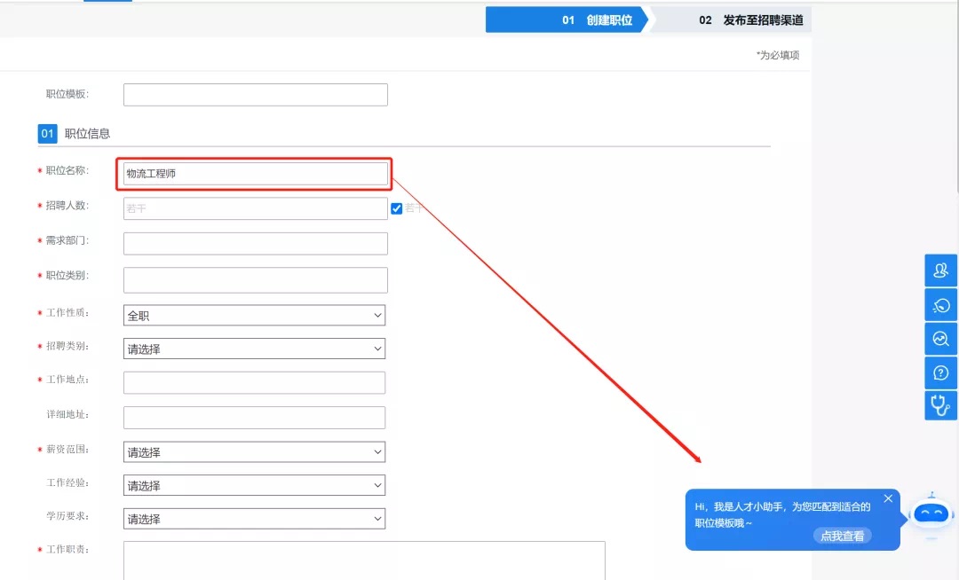Click the 职位模板 input field
Screen dimensions: 959x580
(x=255, y=95)
